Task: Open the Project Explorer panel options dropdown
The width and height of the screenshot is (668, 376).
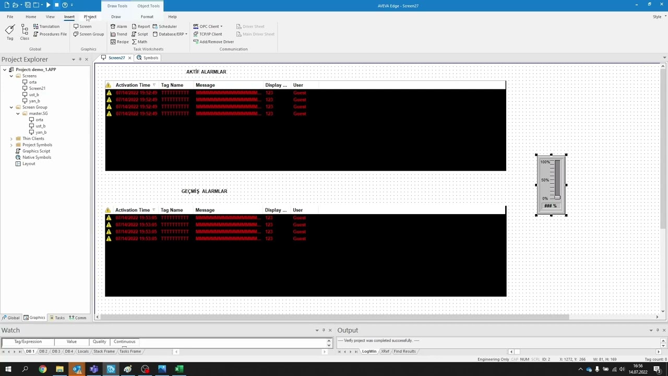Action: (x=73, y=60)
